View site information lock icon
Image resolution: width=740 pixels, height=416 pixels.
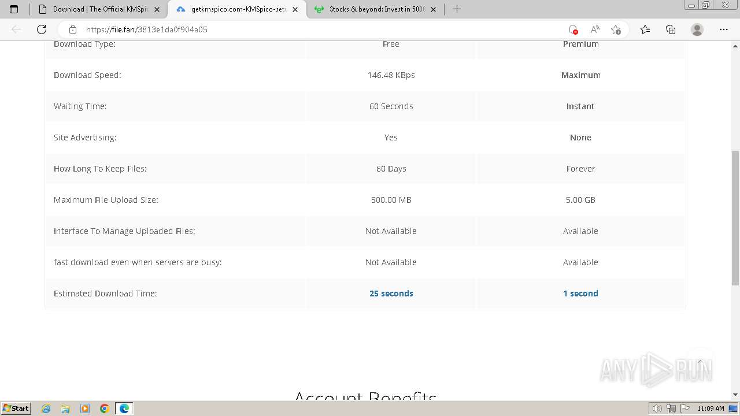coord(73,29)
